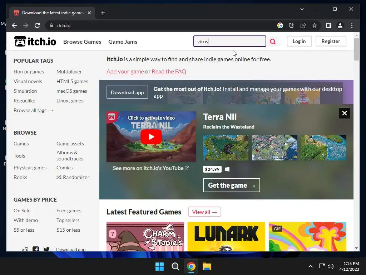Open the Chrome three-dot menu
Screen dimensions: 366x275
(x=352, y=25)
